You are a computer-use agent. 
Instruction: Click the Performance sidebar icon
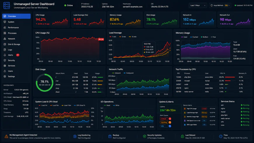coord(5,27)
